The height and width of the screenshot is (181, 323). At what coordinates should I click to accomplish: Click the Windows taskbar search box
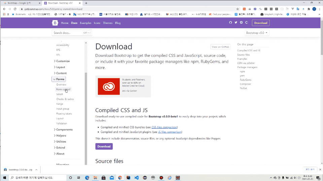[38, 178]
